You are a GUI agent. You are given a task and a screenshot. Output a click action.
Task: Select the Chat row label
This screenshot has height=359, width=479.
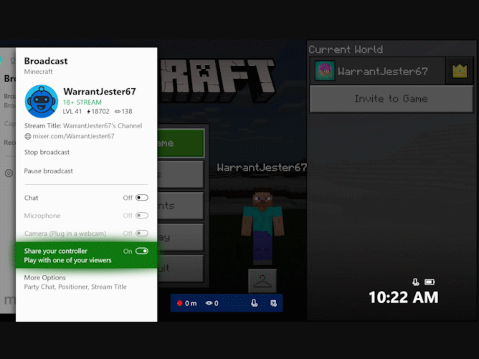31,198
